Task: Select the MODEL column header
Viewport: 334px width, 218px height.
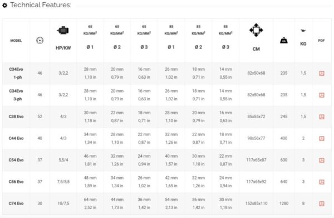Action: point(16,41)
